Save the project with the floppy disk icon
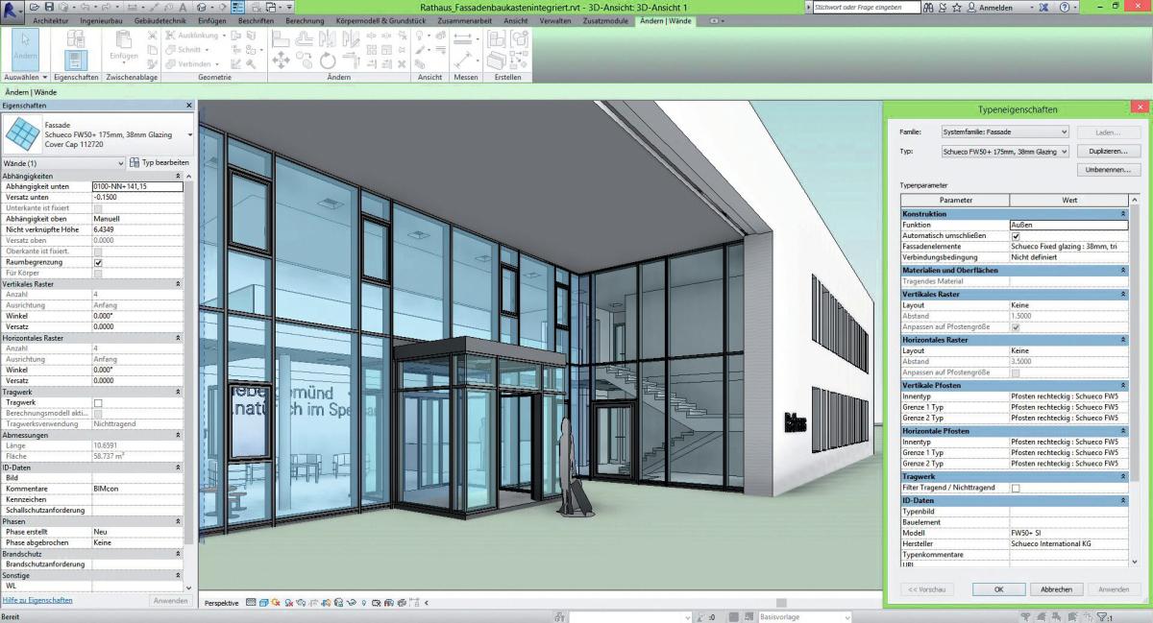 pyautogui.click(x=49, y=7)
